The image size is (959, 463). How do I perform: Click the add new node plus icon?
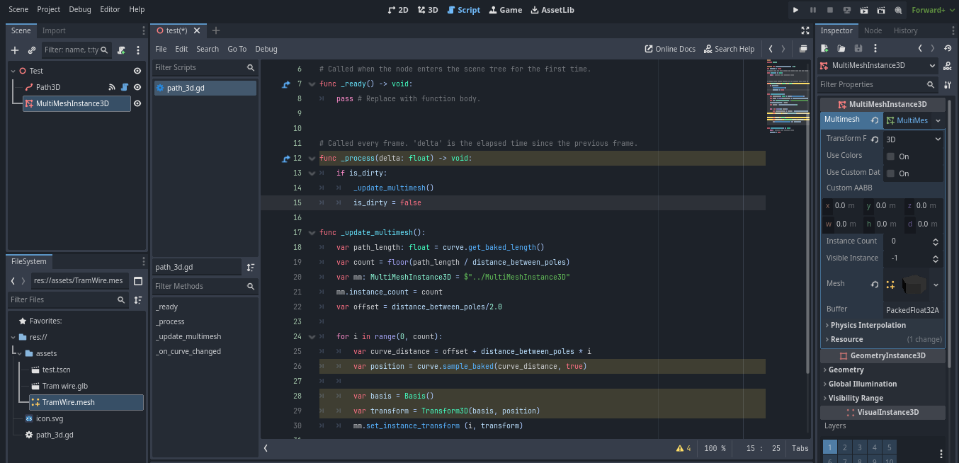(x=15, y=50)
